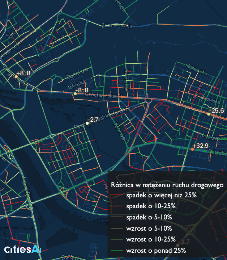Click the orange +8.8 traffic marker
227x260 pixels.
pos(16,76)
